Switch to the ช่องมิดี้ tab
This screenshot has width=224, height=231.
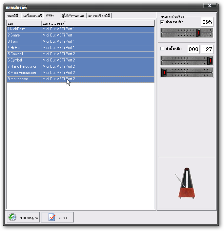13,16
